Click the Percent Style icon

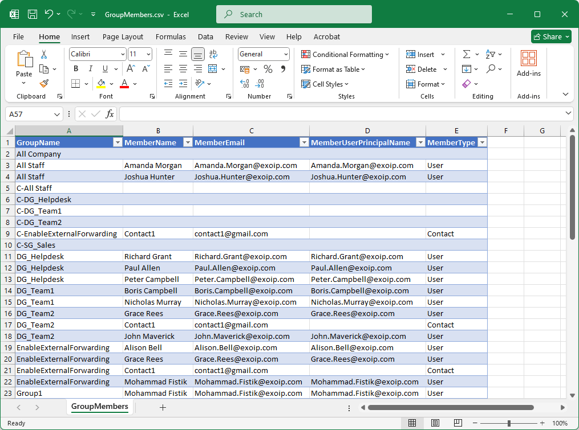pos(268,69)
